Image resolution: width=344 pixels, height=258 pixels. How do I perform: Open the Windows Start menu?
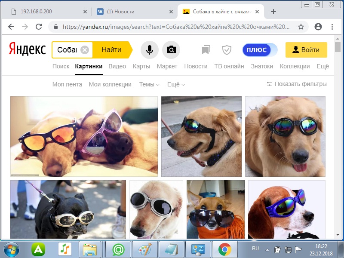click(x=12, y=250)
